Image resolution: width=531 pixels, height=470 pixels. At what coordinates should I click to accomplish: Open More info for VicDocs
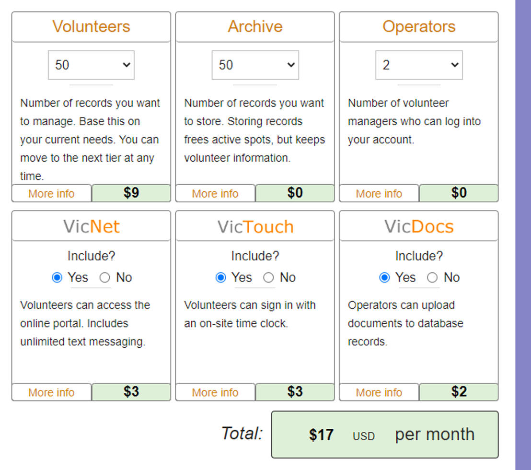379,392
